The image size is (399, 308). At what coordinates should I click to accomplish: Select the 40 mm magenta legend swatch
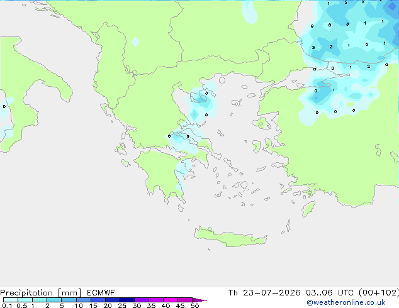point(171,300)
